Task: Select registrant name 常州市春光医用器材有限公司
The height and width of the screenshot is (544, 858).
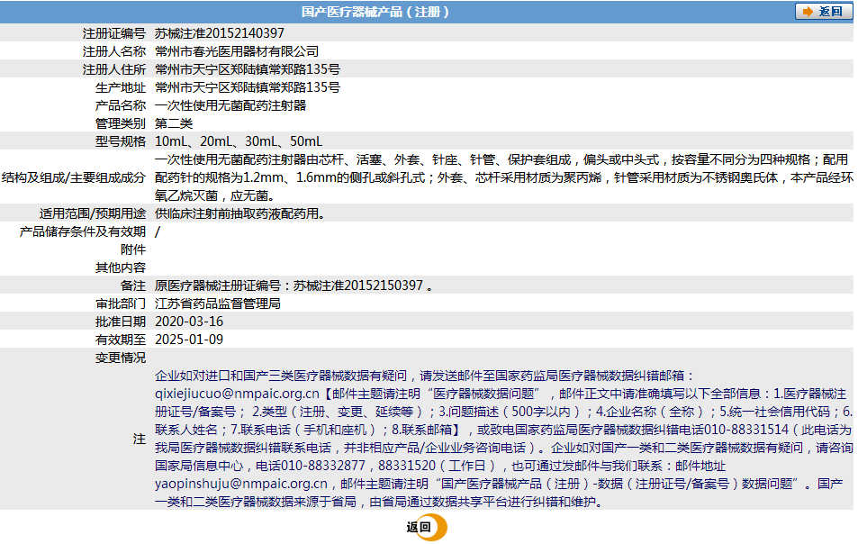Action: pos(237,51)
